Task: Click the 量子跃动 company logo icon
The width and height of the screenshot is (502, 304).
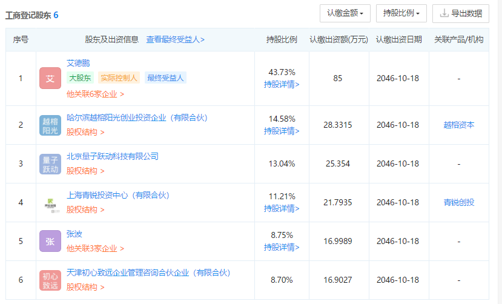Action: [x=50, y=164]
